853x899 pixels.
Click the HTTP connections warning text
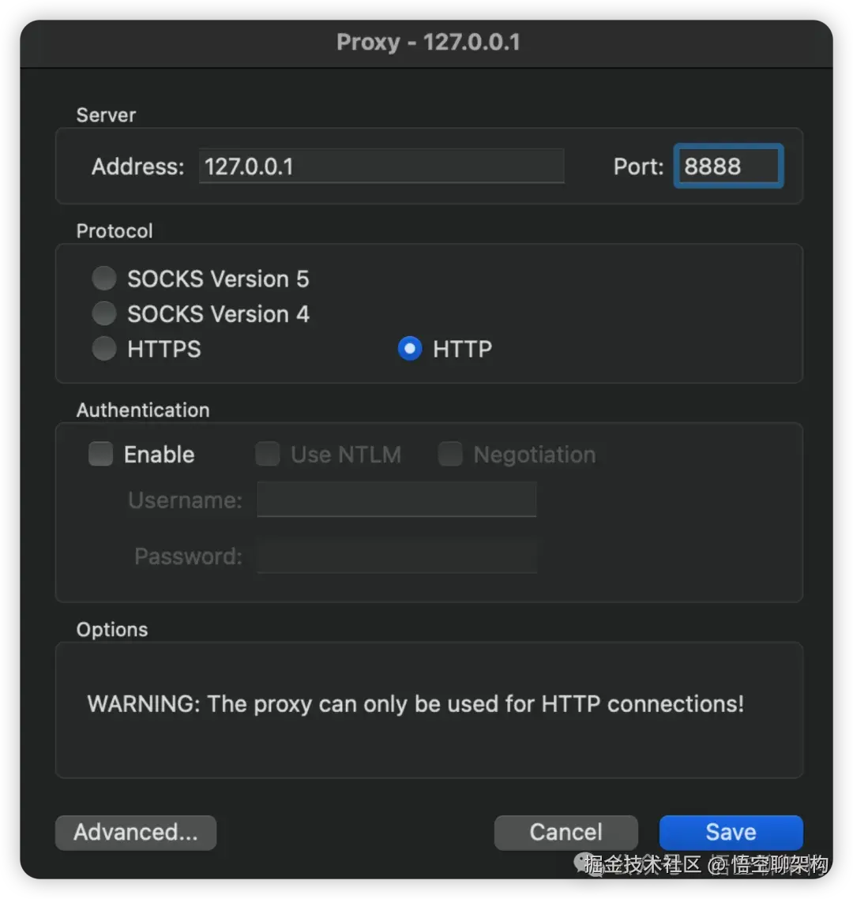[415, 704]
